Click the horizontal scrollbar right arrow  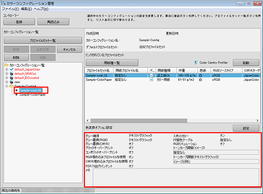tap(257, 121)
